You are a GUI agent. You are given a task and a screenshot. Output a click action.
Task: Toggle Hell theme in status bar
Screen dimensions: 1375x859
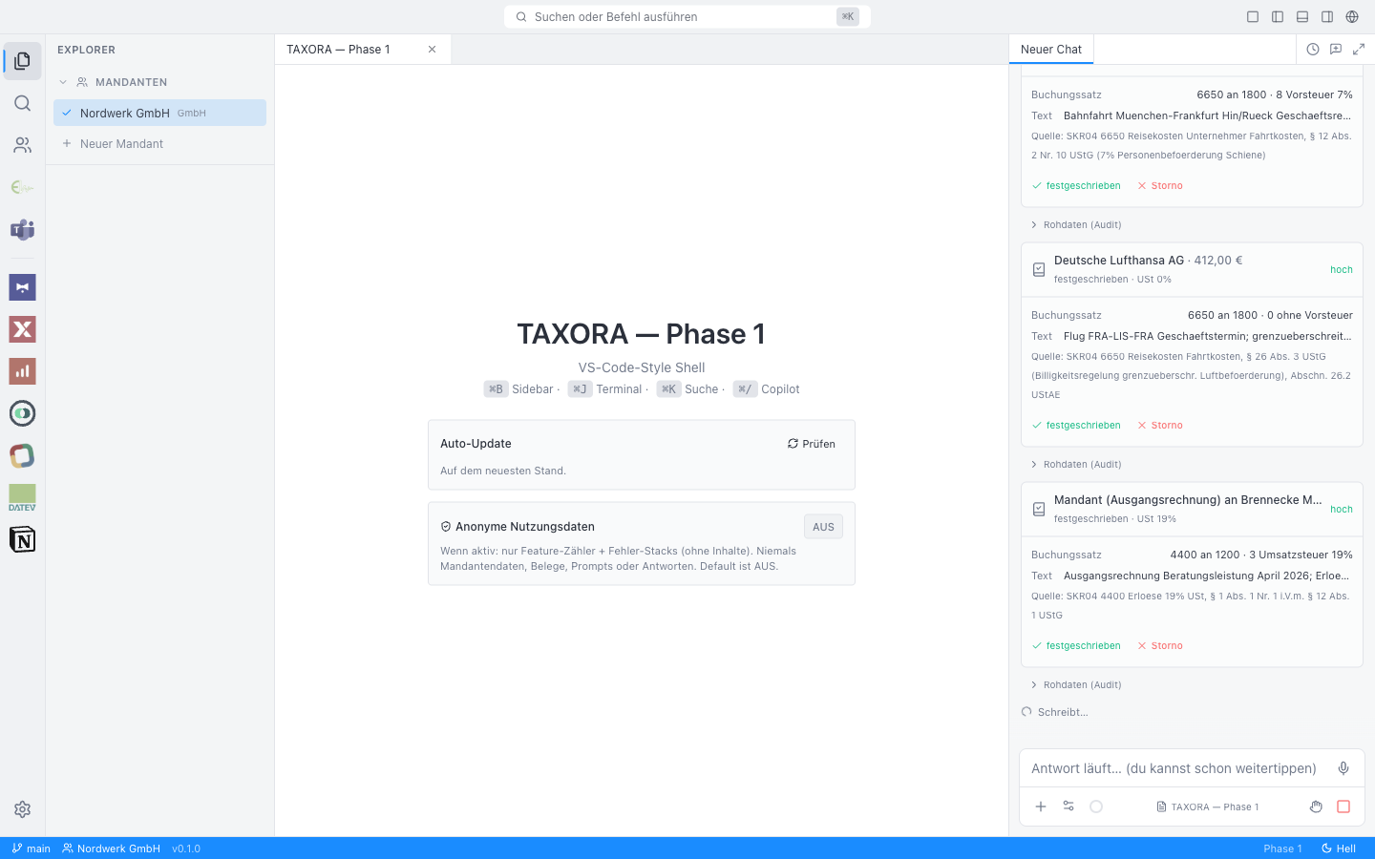click(x=1339, y=849)
